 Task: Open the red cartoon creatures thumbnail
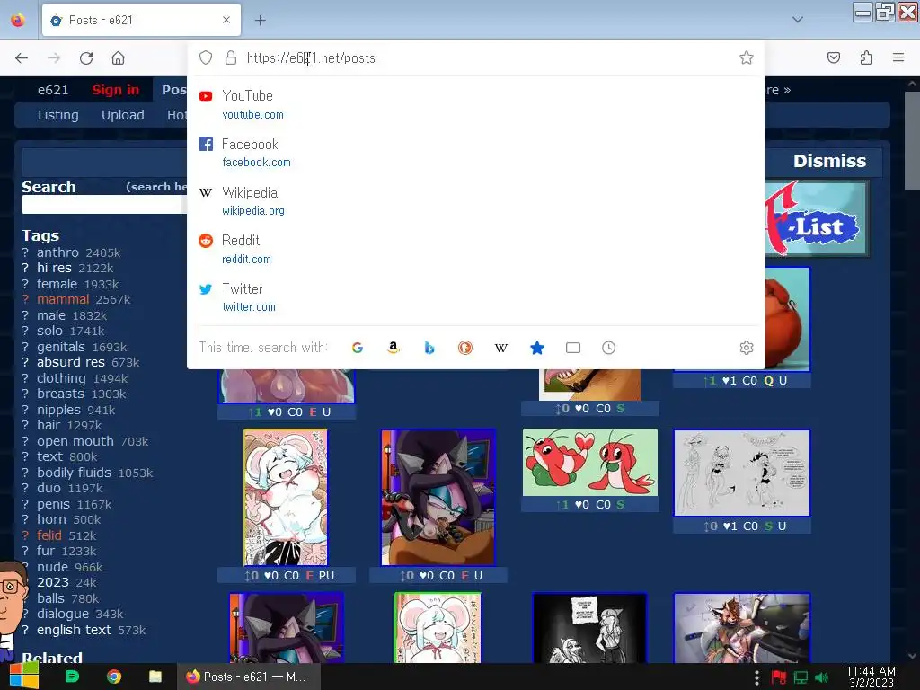click(589, 463)
